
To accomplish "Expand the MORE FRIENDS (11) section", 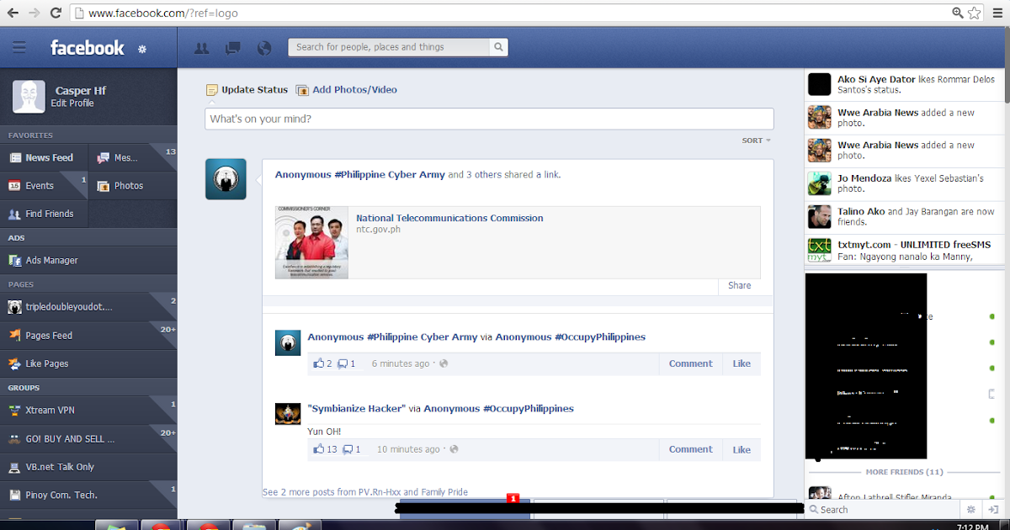I will 904,472.
